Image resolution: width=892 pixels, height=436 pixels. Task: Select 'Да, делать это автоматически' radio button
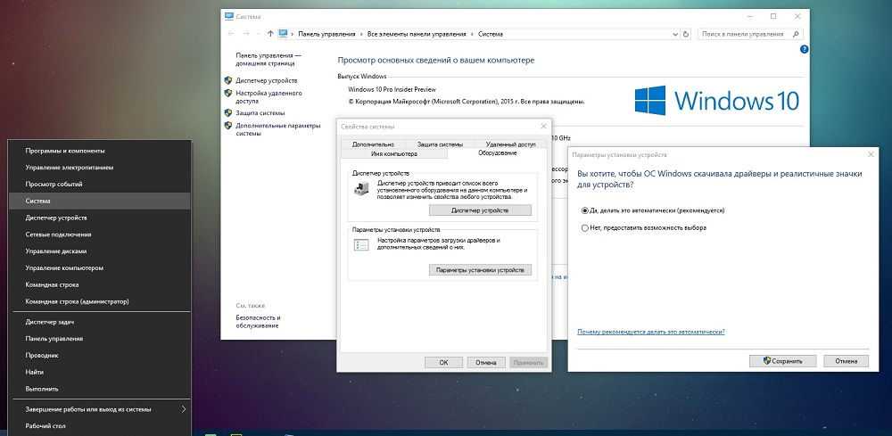(x=584, y=210)
